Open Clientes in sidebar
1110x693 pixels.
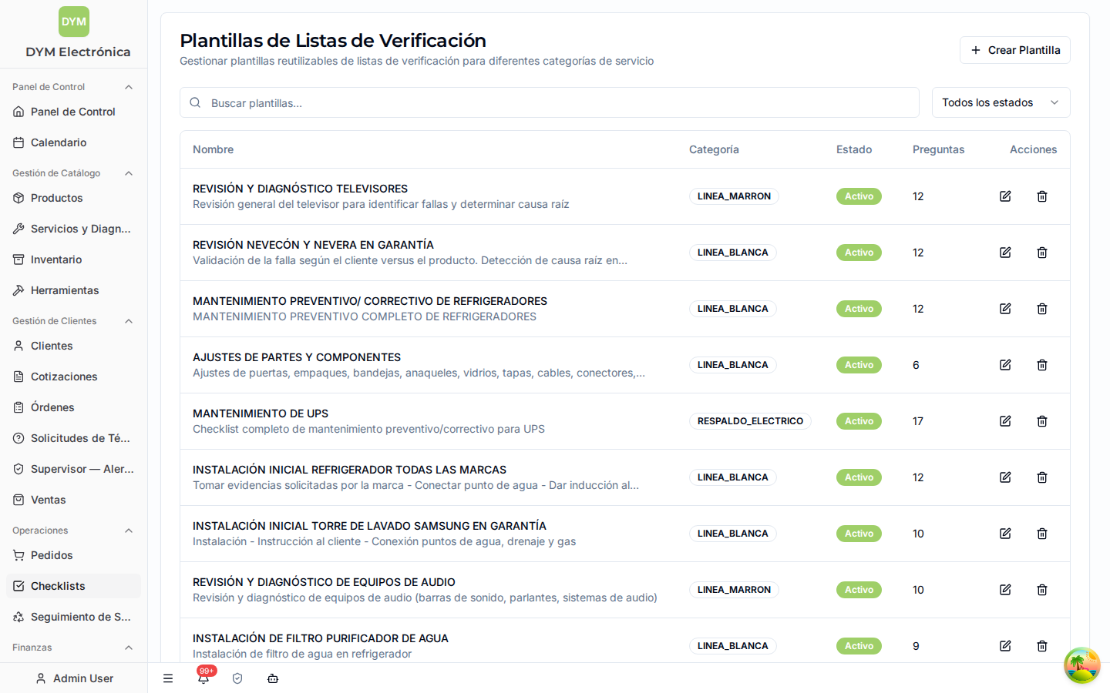click(73, 346)
